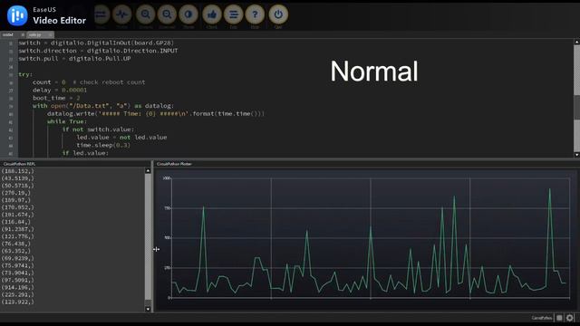The width and height of the screenshot is (580, 326).
Task: Close the untitled tab
Action: coord(23,34)
